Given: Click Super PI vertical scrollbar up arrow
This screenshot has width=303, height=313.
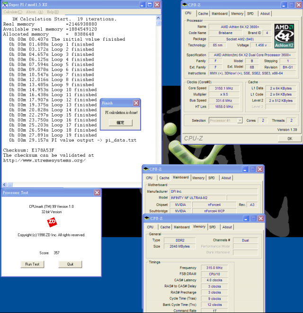Looking at the screenshot, I should pyautogui.click(x=158, y=18).
